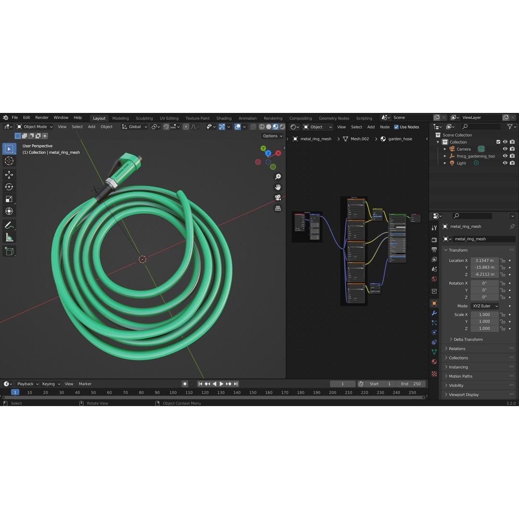Expand the Camera item in outliner
The width and height of the screenshot is (519, 519).
(445, 149)
